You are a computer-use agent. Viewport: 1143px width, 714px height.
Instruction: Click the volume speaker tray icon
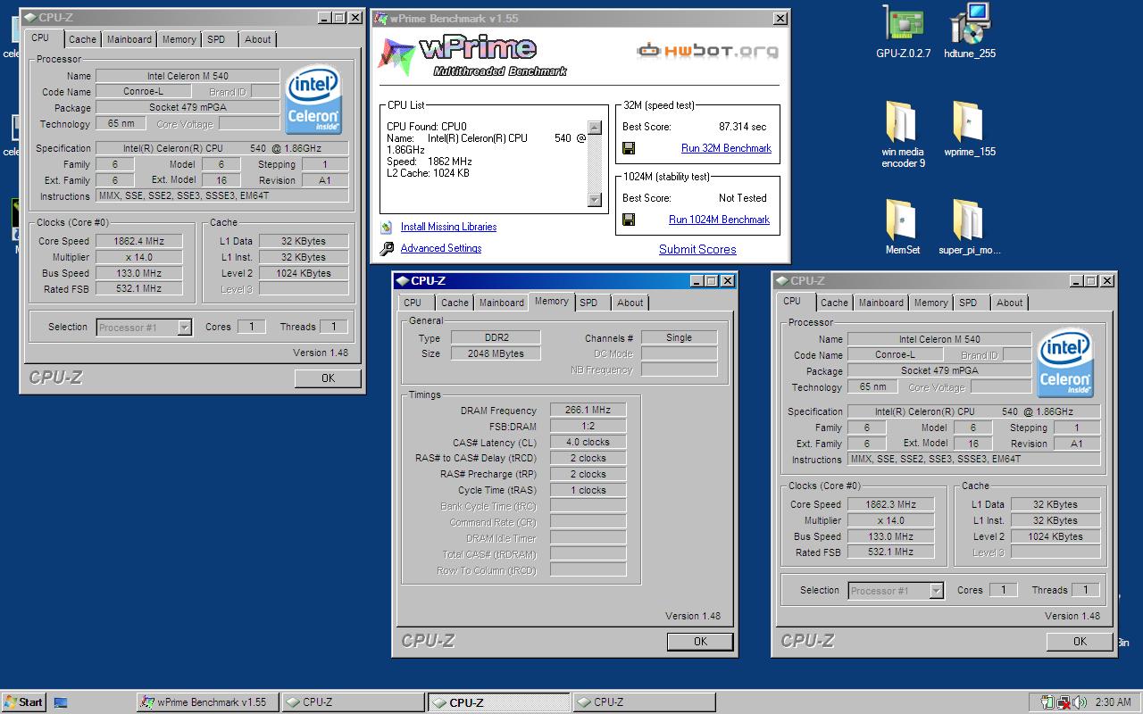point(1080,702)
